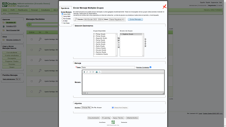Viewport: 226px width, 127px height.
Task: Click the Salir link at top right
Action: (x=220, y=2)
